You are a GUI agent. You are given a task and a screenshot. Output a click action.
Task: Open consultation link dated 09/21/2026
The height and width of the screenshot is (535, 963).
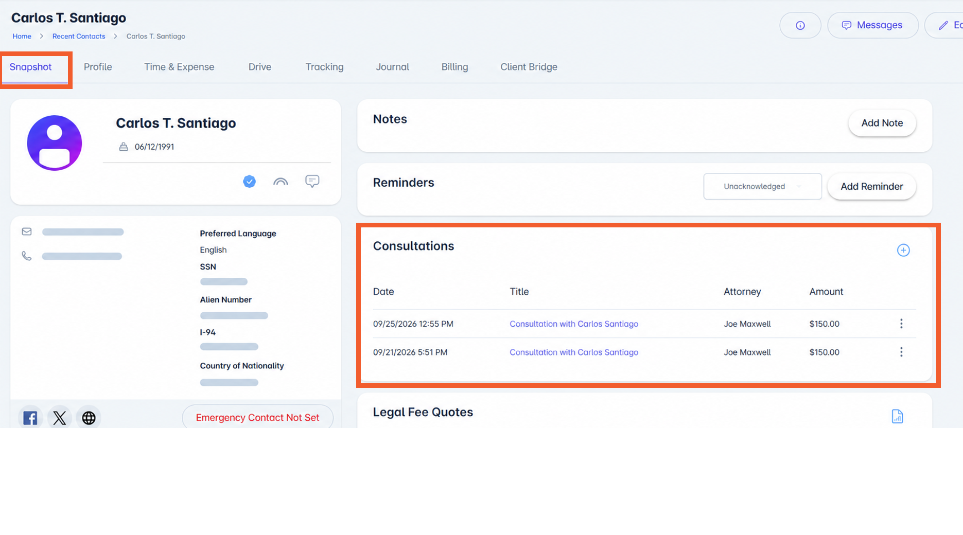point(574,352)
